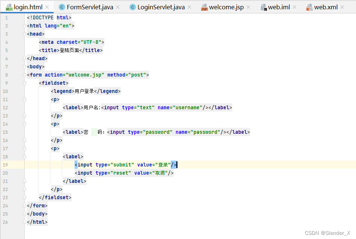This screenshot has width=356, height=239.
Task: Fold the body tag at line 7
Action: click(25, 67)
